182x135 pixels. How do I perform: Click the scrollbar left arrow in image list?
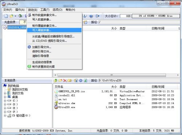point(55,75)
